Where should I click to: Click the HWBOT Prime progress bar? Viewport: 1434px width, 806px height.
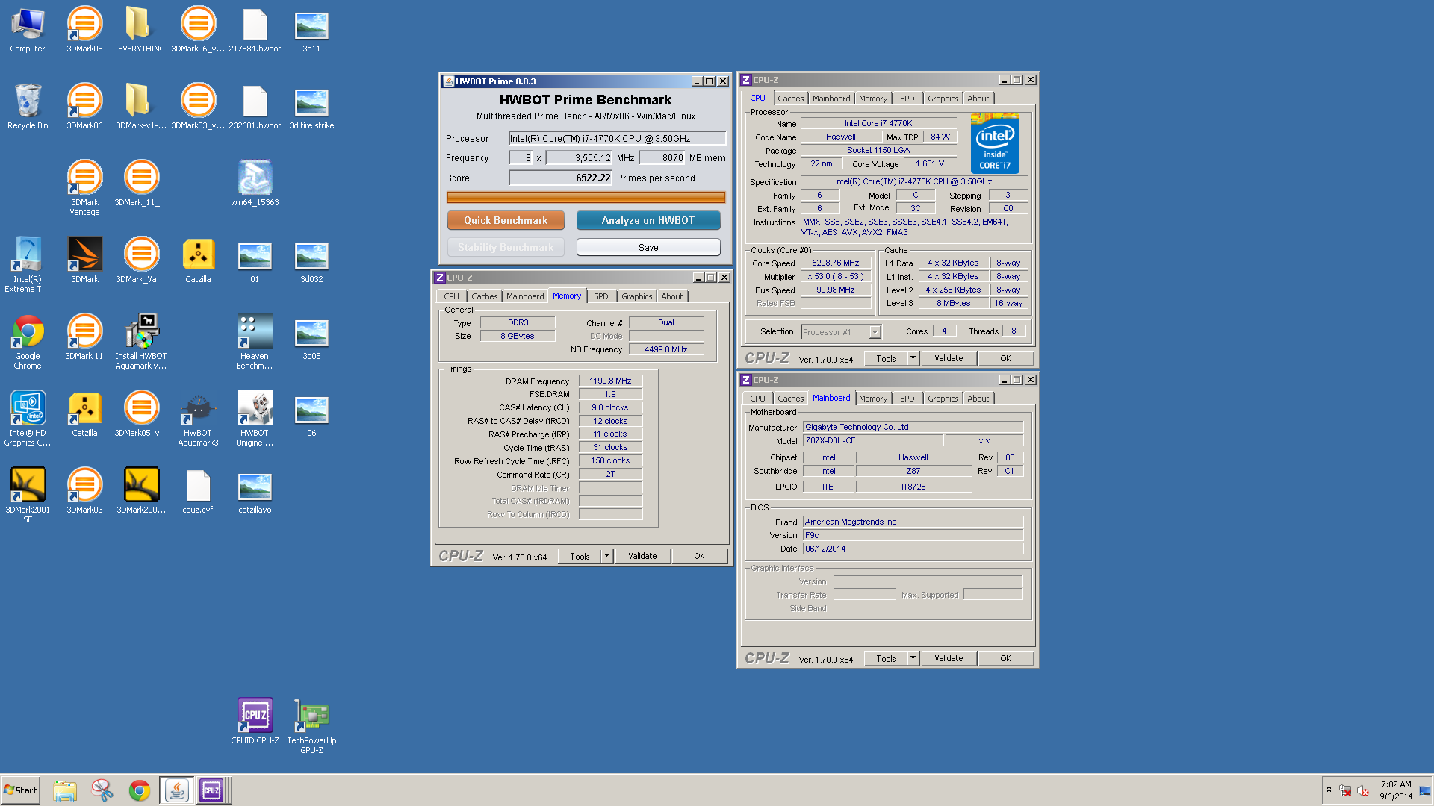pyautogui.click(x=586, y=197)
